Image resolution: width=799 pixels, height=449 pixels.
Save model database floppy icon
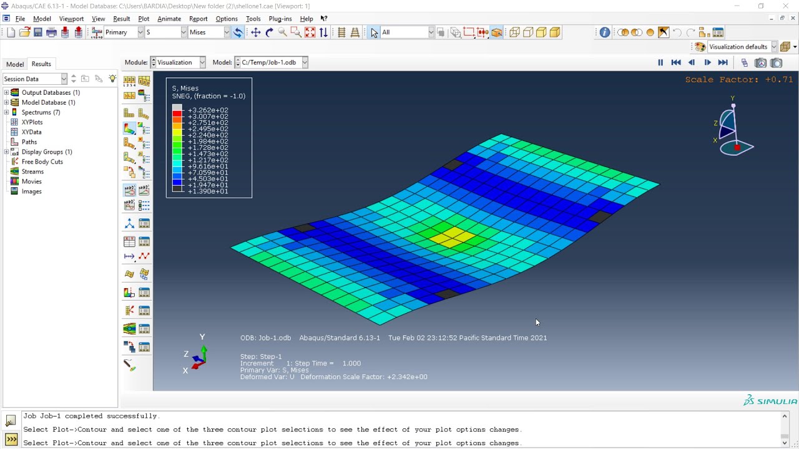point(37,32)
